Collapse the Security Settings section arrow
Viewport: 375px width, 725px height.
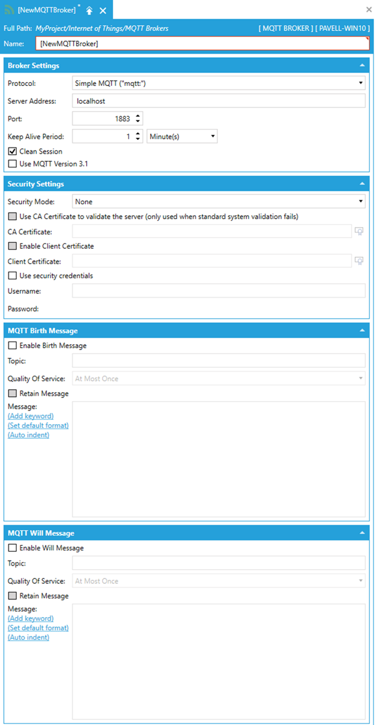click(x=361, y=184)
